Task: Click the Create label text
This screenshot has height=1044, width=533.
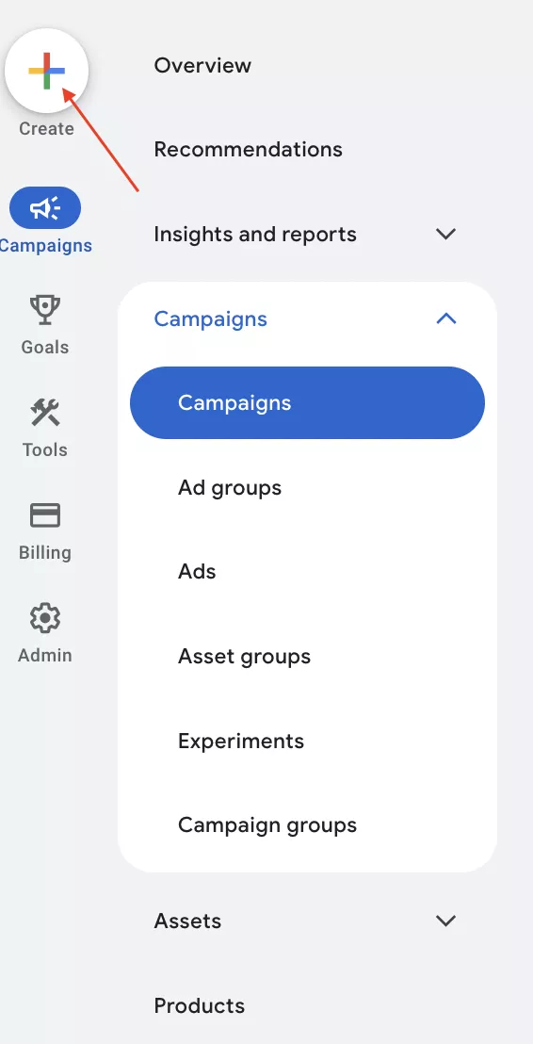Action: coord(46,128)
